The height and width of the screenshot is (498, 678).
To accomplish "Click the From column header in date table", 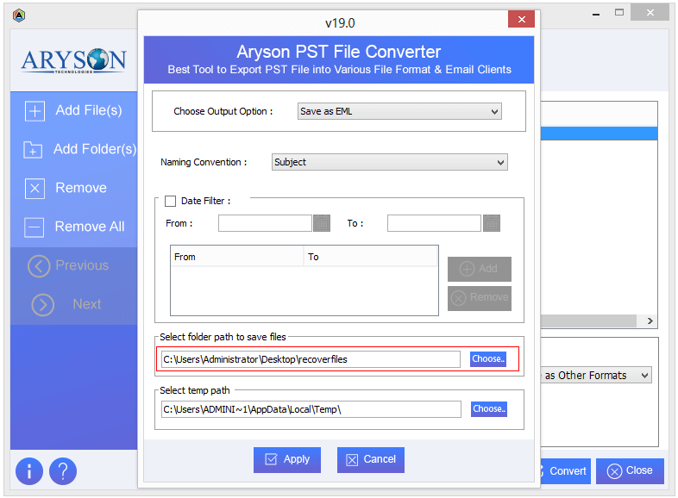I will click(x=237, y=257).
